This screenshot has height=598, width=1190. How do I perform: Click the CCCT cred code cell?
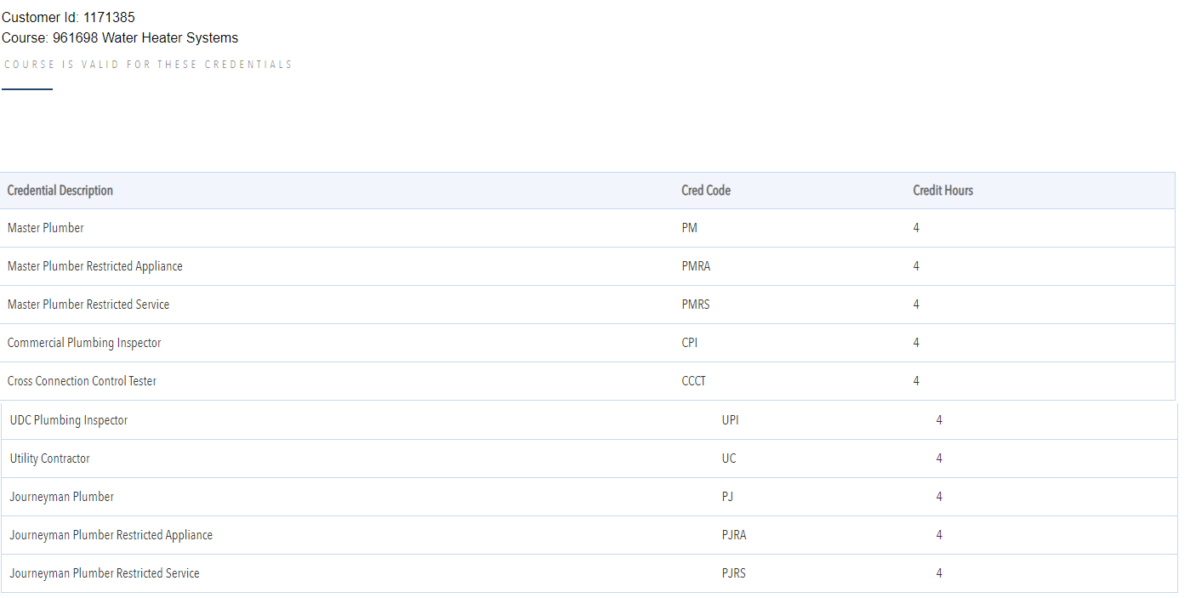click(x=693, y=381)
